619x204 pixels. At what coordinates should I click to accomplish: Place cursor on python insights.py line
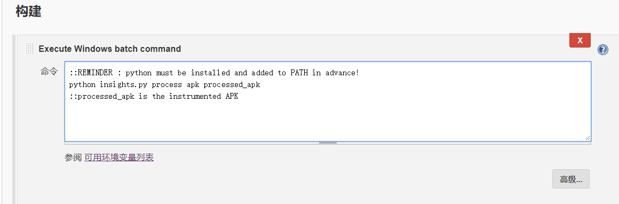(x=164, y=84)
